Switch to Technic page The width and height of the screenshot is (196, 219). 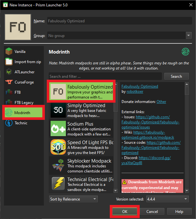click(x=24, y=123)
